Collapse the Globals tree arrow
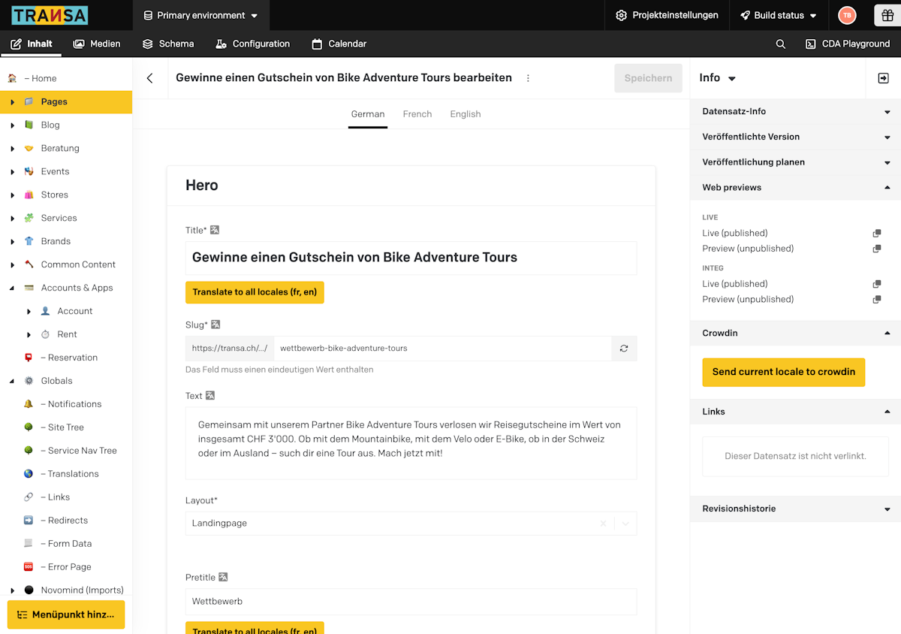 [12, 381]
